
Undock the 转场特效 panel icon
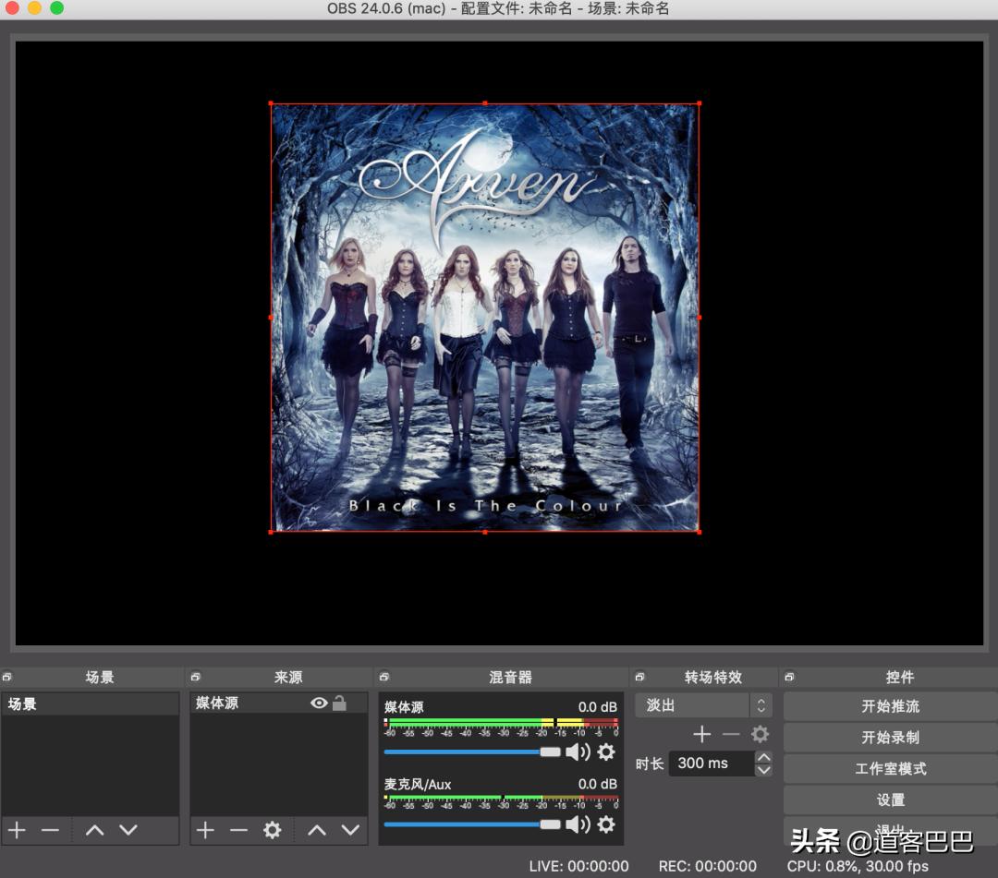(639, 677)
